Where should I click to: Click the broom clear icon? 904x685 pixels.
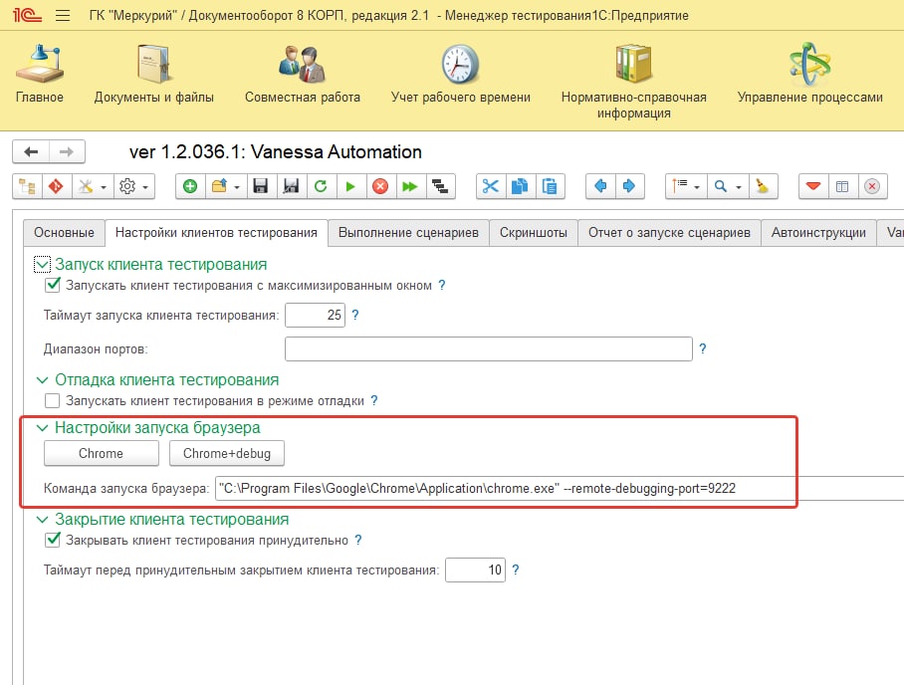tap(763, 186)
